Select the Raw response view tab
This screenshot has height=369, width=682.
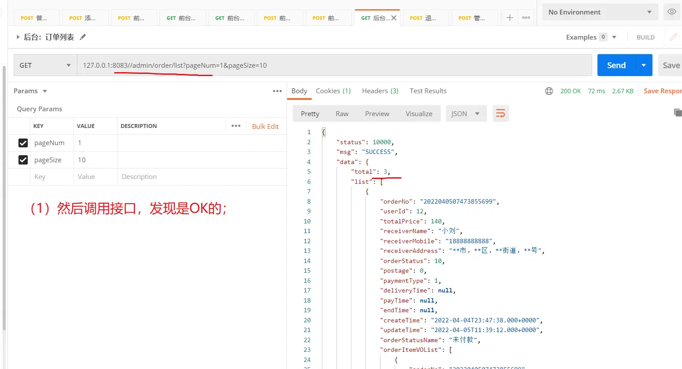pyautogui.click(x=342, y=113)
